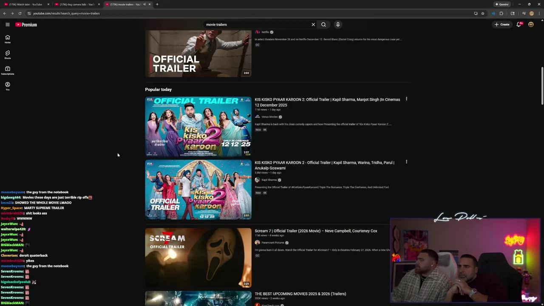The width and height of the screenshot is (544, 306).
Task: Open the Scream 7 Official Trailer title
Action: coord(316,231)
